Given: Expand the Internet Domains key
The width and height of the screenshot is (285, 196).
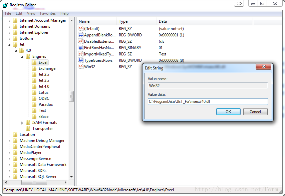Looking at the screenshot, I should tap(9, 27).
